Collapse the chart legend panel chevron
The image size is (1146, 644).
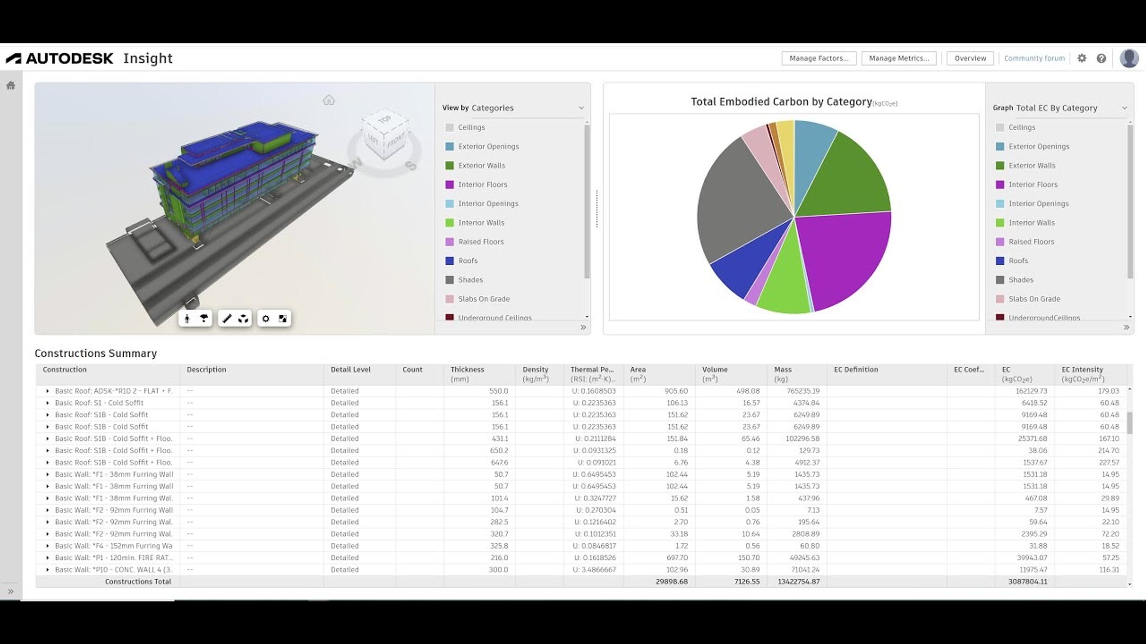click(x=1126, y=327)
